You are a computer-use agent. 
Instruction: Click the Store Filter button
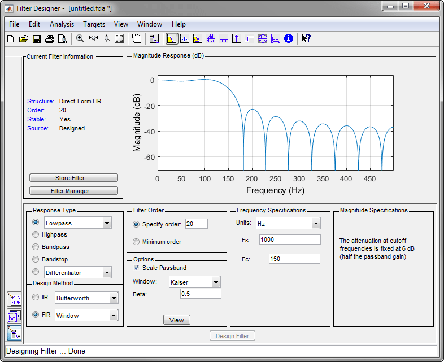(73, 178)
